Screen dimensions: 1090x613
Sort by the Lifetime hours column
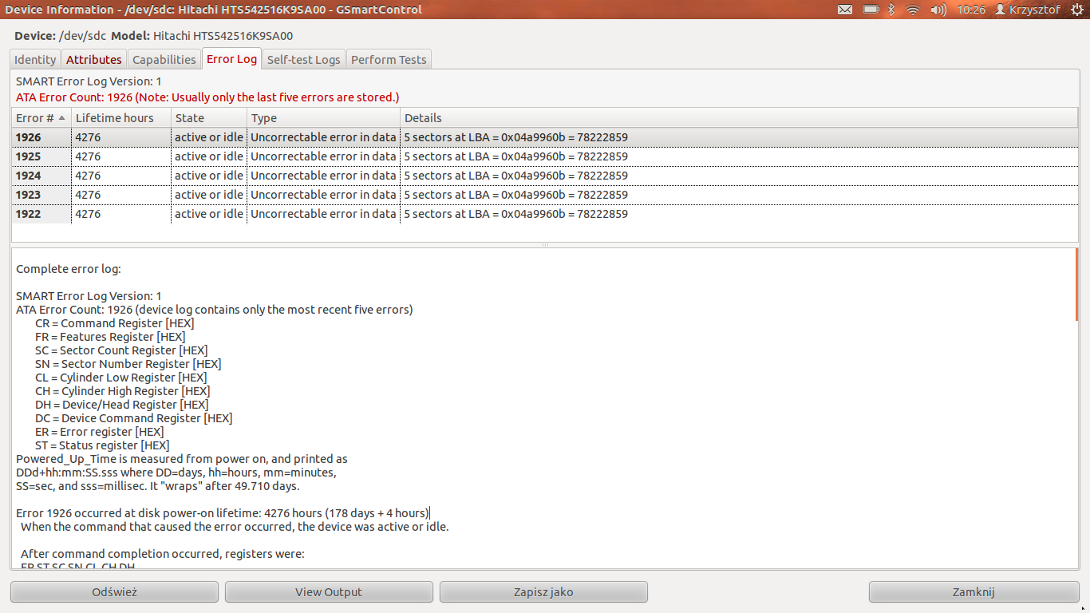121,117
